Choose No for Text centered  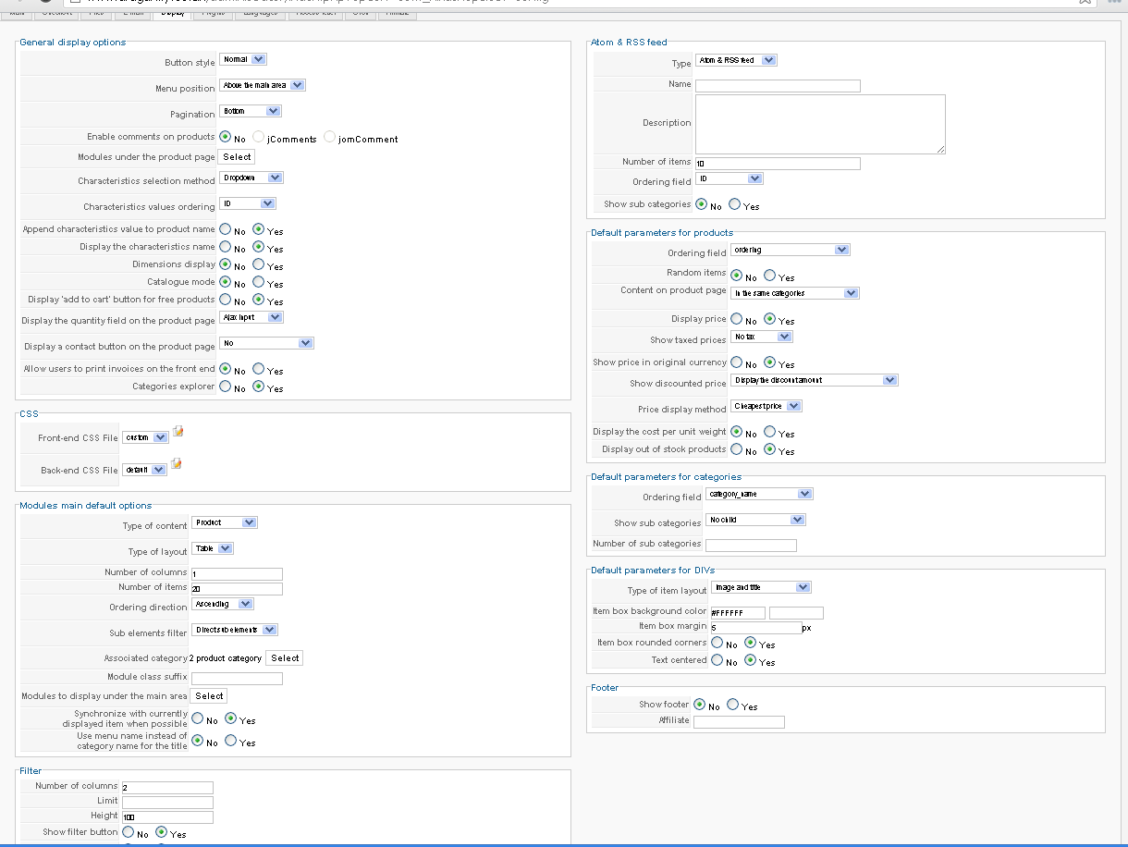[717, 660]
